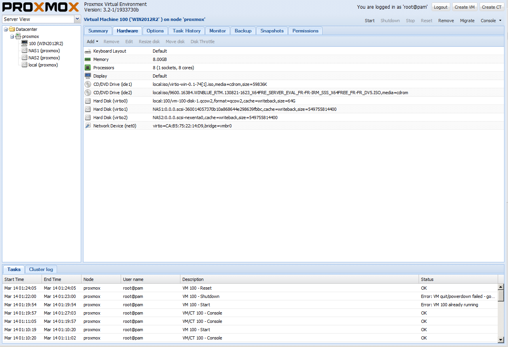The image size is (508, 347).
Task: Click Remove in the hardware toolbar
Action: (111, 42)
